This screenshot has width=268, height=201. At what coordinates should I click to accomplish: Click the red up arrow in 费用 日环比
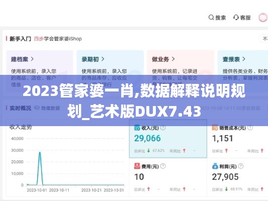pyautogui.click(x=148, y=189)
